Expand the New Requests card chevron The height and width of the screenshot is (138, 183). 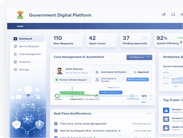click(79, 37)
